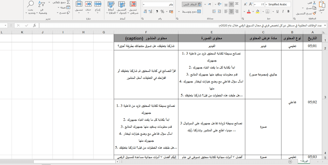Expand the Paste (لصق) dropdown arrow
Viewport: 328px width, 165px height.
click(322, 13)
